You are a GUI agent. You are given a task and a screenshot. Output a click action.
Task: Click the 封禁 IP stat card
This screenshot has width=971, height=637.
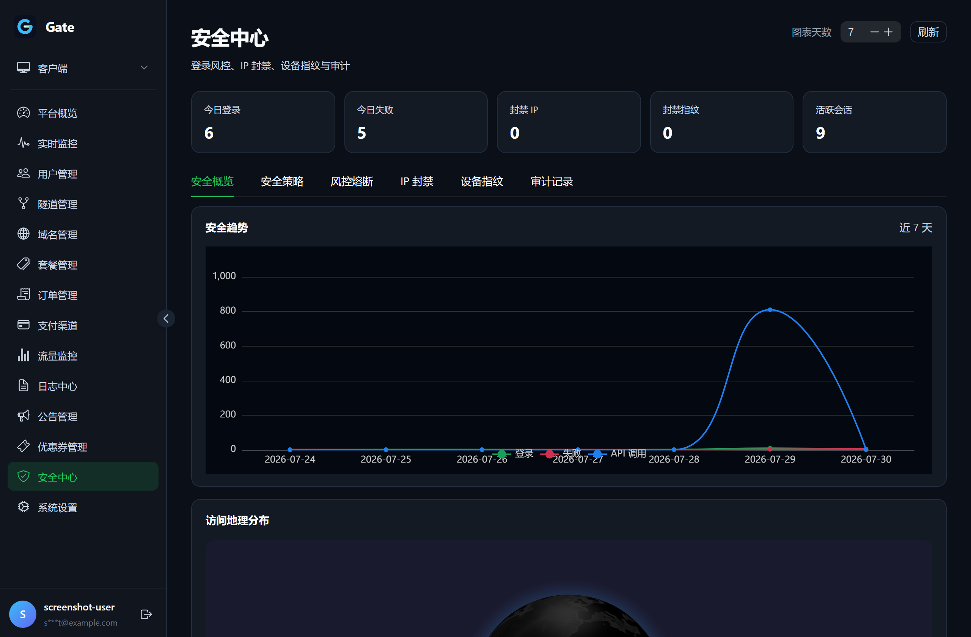[569, 122]
